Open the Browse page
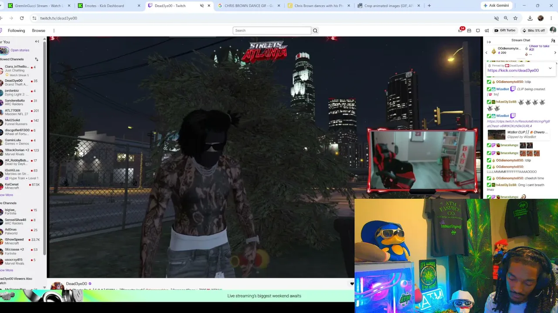 pyautogui.click(x=38, y=30)
